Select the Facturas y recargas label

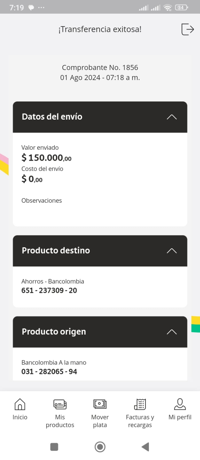pos(140,421)
